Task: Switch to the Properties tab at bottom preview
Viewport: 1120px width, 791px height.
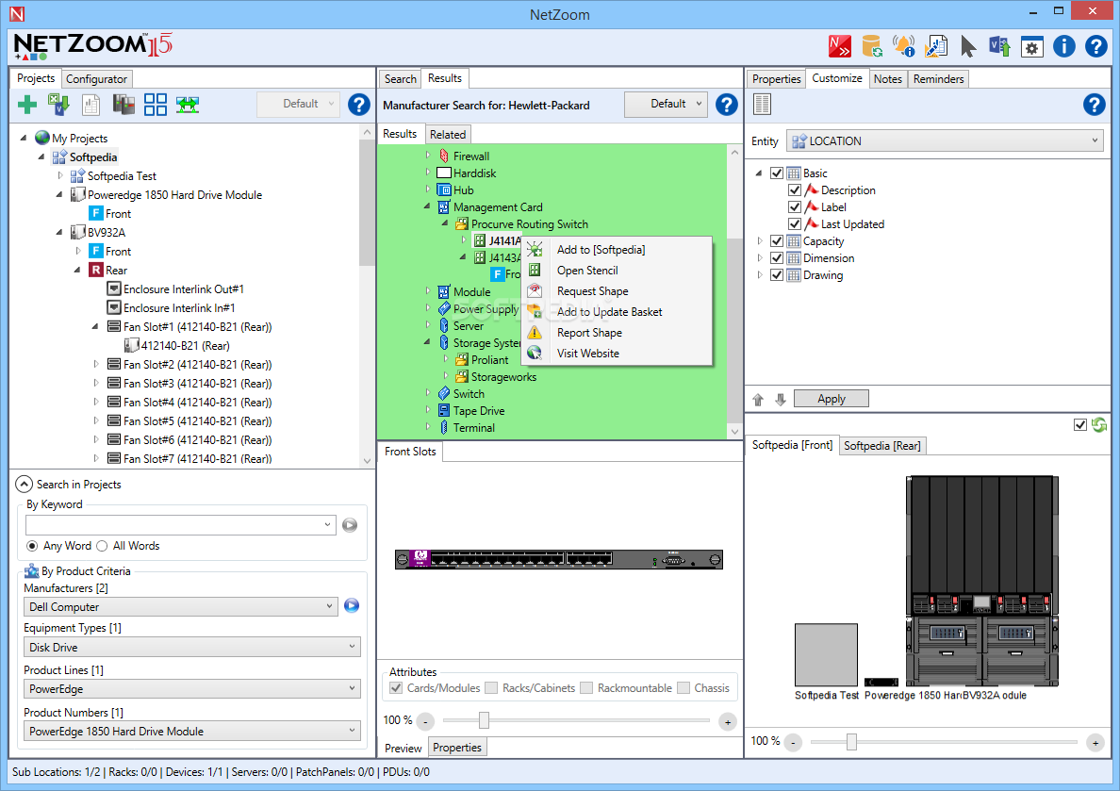Action: 457,748
